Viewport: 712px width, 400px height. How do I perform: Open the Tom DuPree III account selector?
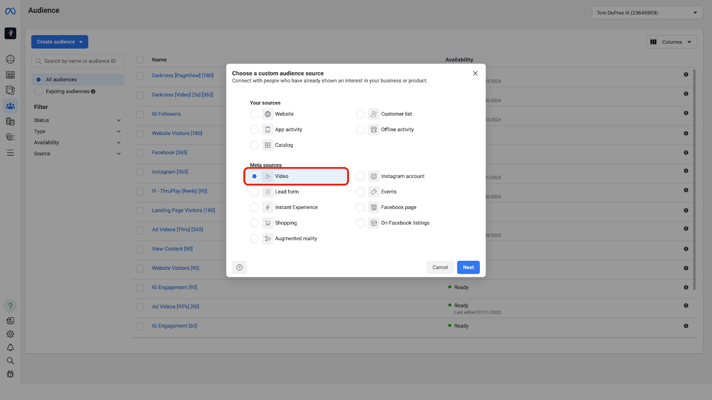pos(647,12)
